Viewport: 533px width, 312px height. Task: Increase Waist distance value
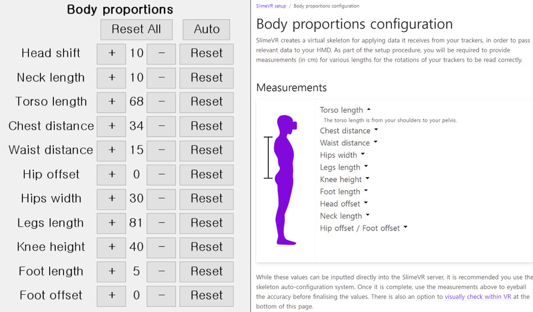111,151
